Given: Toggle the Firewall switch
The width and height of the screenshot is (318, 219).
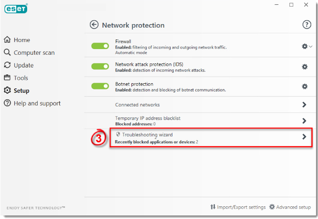Looking at the screenshot, I should click(100, 46).
